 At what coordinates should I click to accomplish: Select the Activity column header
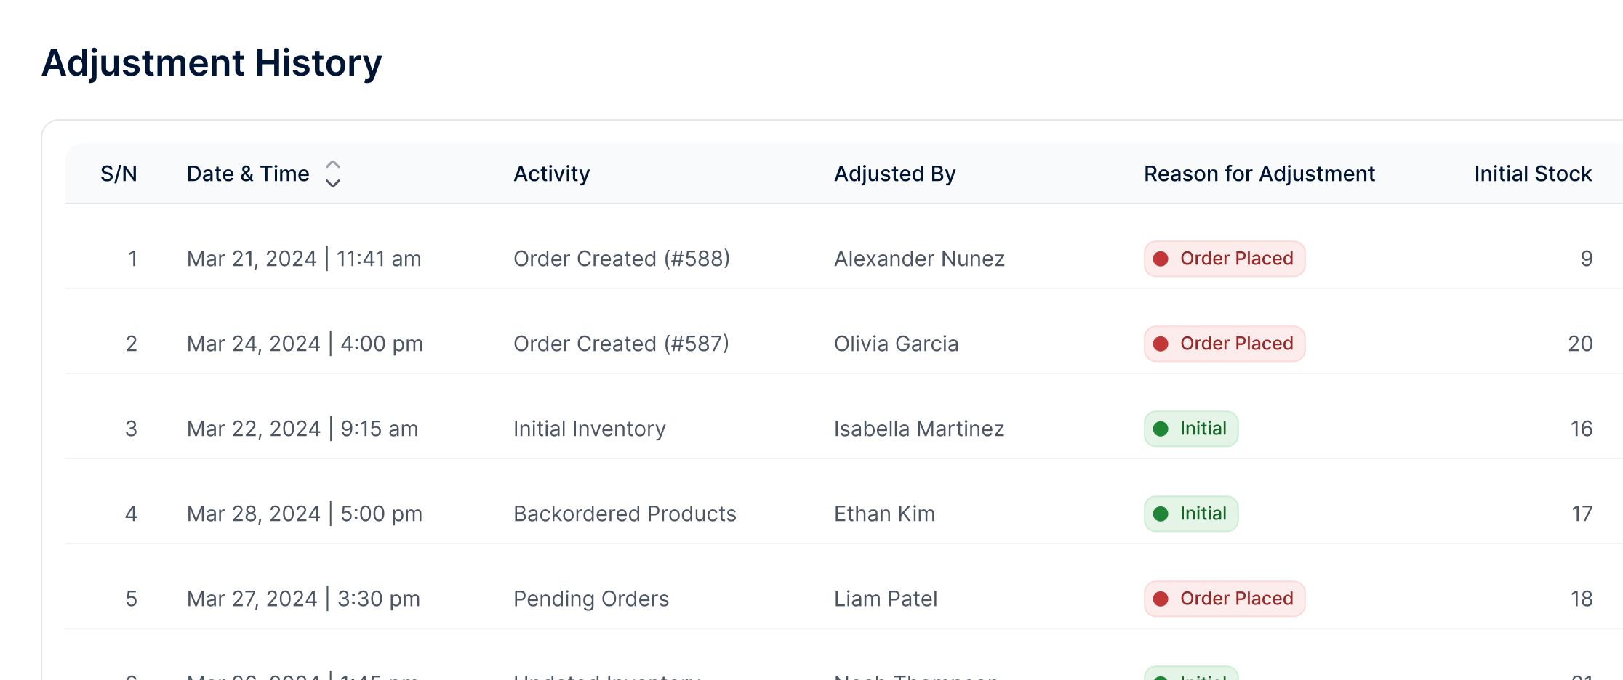coord(551,174)
